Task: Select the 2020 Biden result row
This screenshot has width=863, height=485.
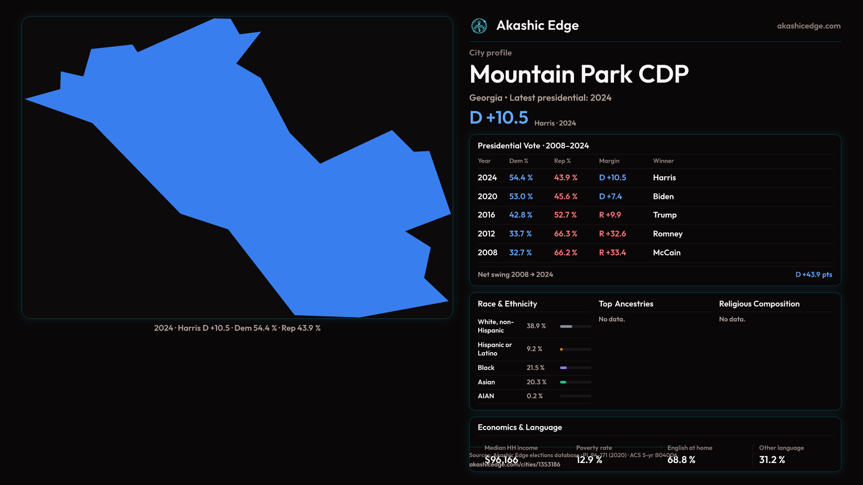Action: click(x=654, y=197)
